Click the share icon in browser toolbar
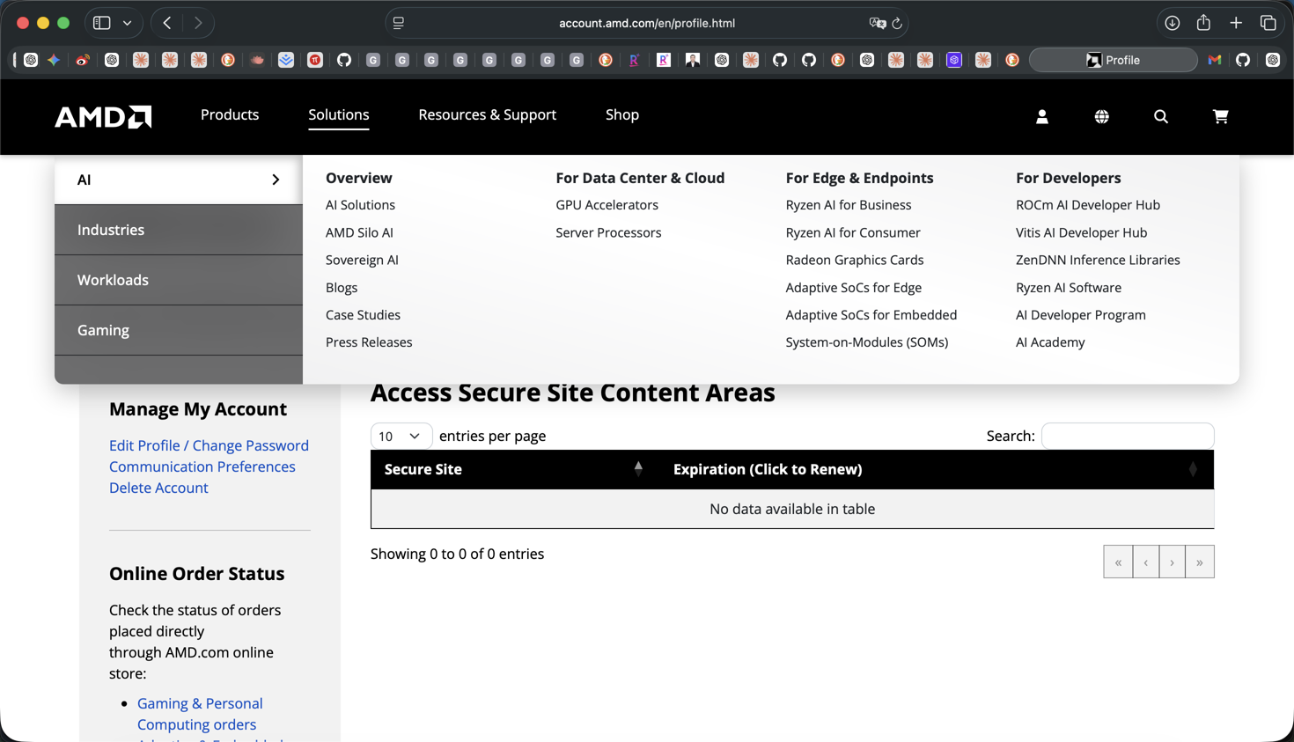 tap(1203, 23)
